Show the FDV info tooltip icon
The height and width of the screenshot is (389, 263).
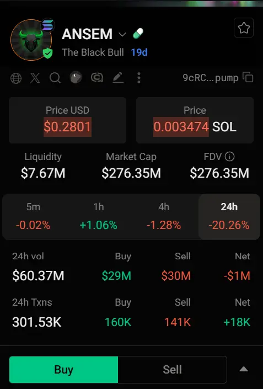pos(229,157)
